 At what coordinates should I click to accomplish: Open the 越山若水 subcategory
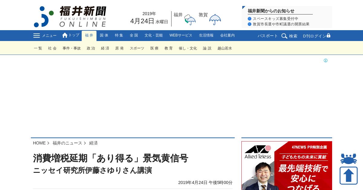click(x=225, y=48)
